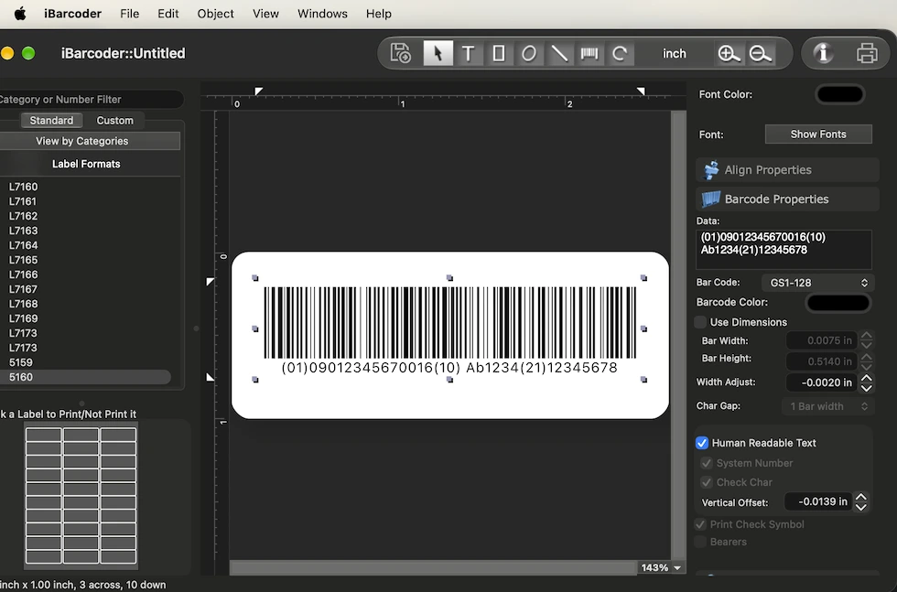Click the Vertical Offset stepper arrows
Image resolution: width=897 pixels, height=592 pixels.
click(x=860, y=501)
